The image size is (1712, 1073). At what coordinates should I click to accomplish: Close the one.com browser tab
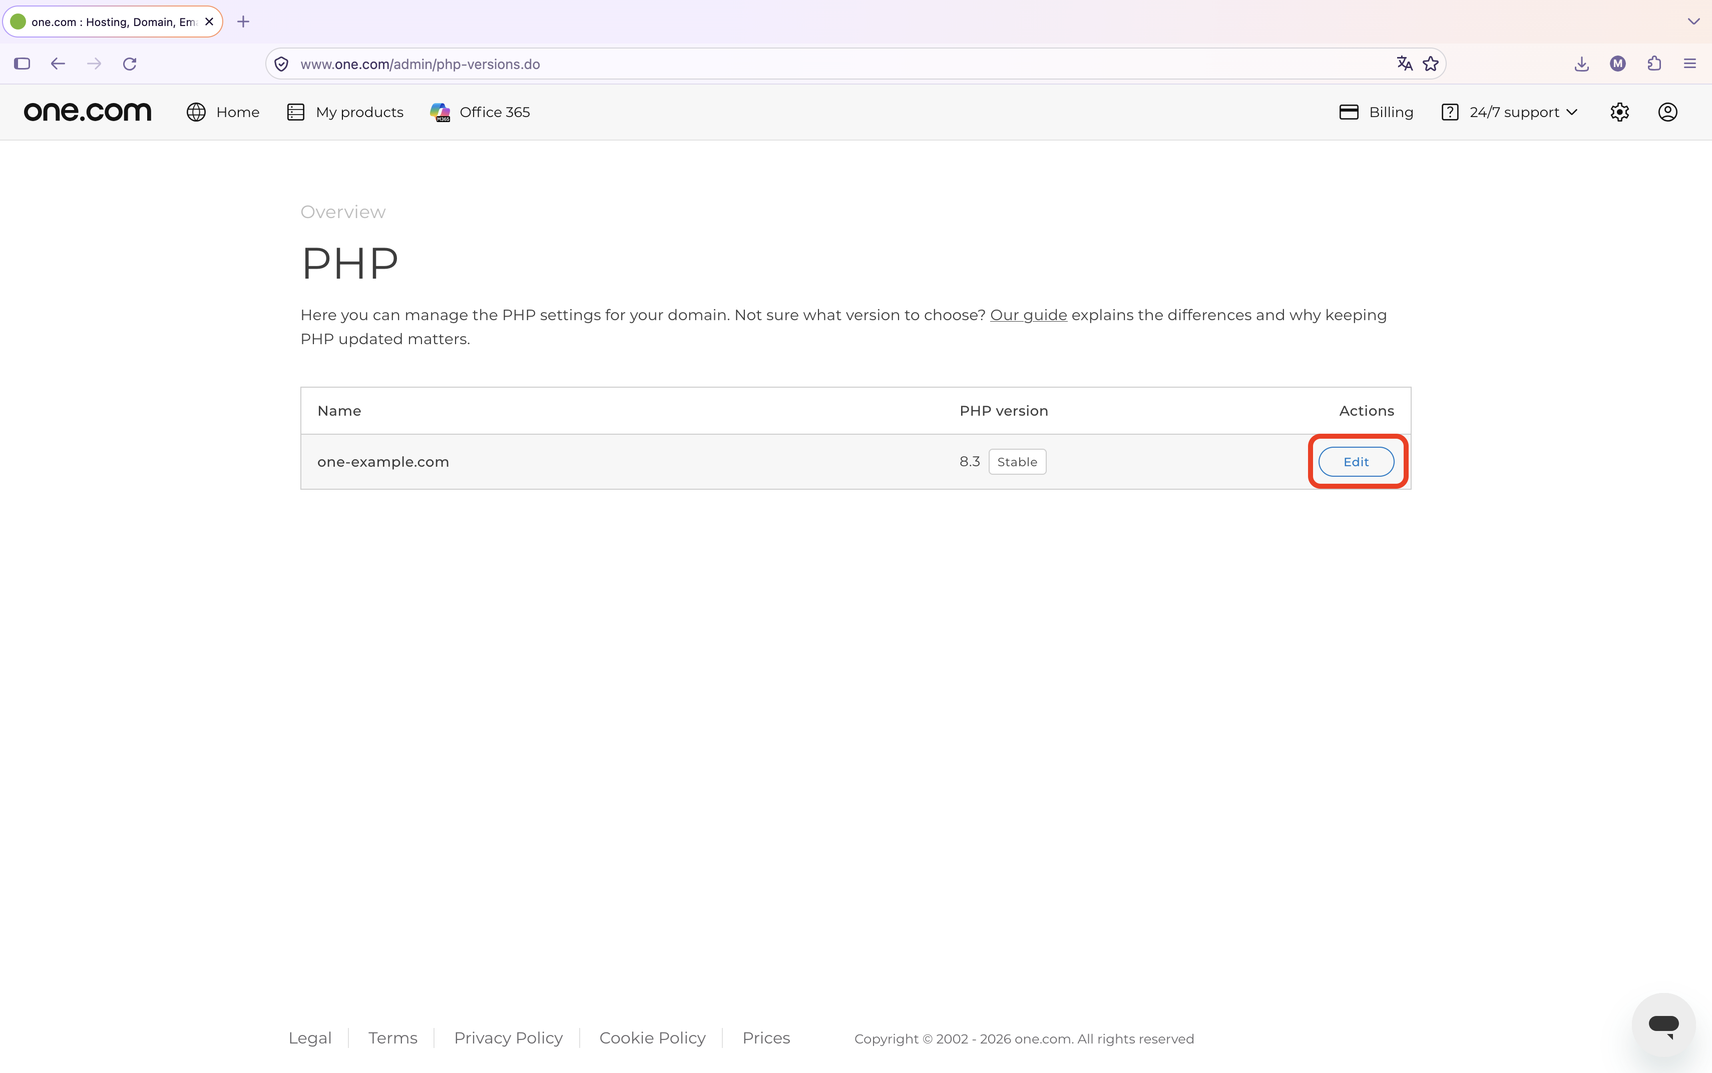pyautogui.click(x=209, y=22)
